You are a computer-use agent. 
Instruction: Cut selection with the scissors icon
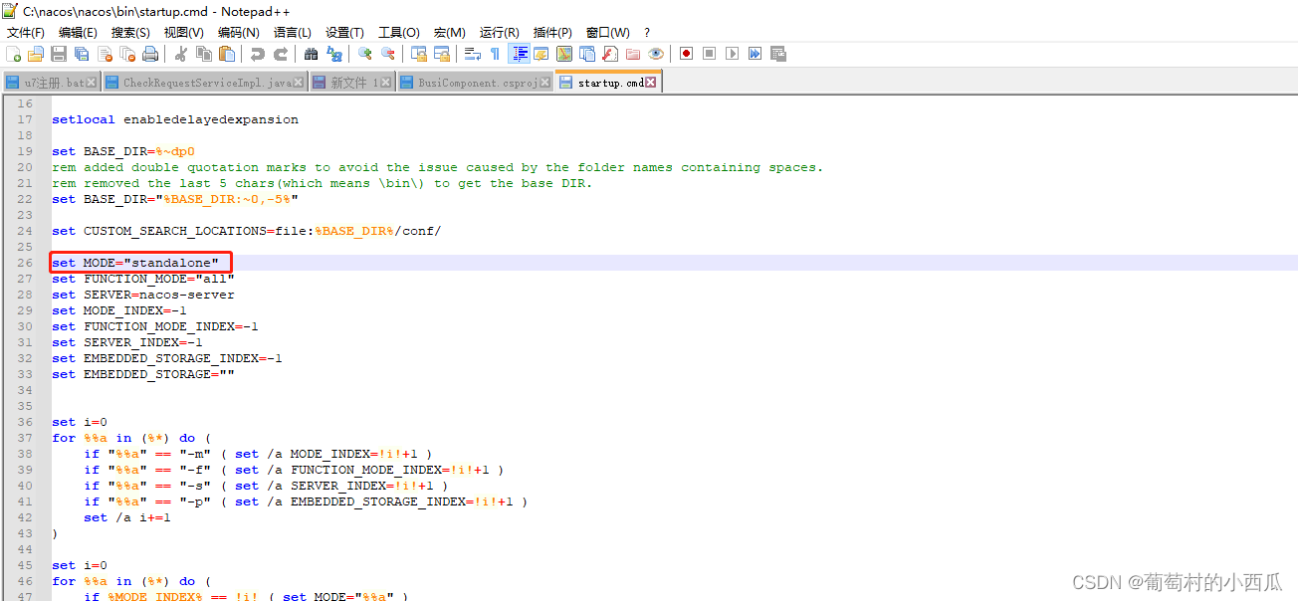click(180, 54)
